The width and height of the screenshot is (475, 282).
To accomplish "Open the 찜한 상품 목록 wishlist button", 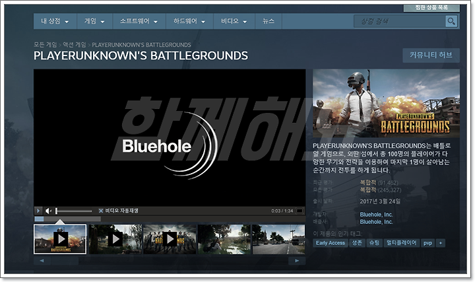I will tap(431, 7).
